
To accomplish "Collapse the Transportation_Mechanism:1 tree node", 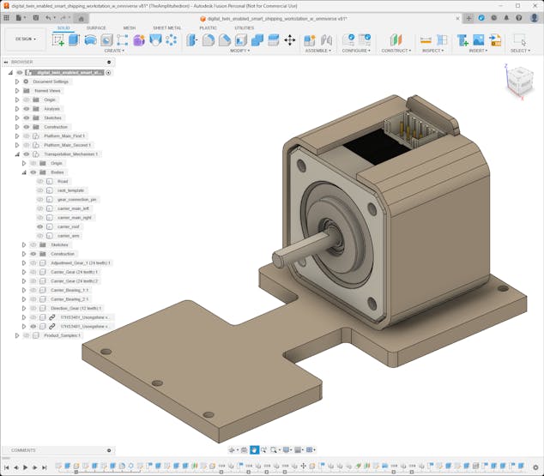I will 16,154.
